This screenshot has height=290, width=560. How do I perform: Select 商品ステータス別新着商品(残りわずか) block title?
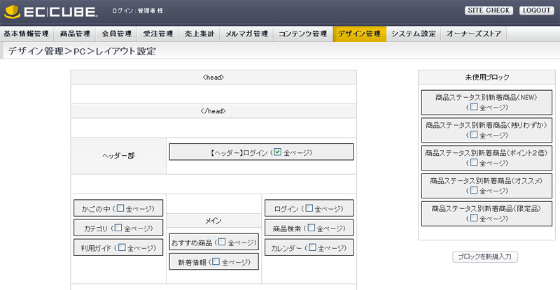click(x=486, y=125)
